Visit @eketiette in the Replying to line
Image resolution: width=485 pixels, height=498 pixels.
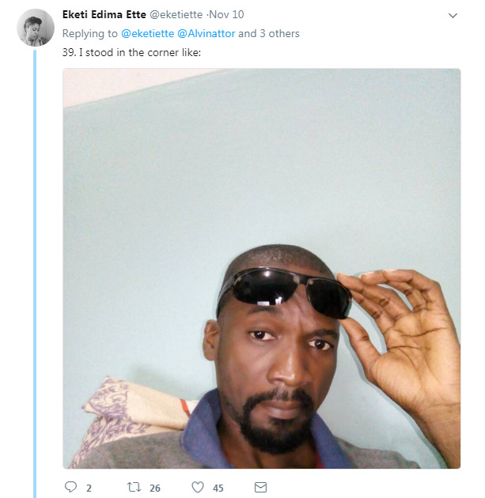[147, 34]
